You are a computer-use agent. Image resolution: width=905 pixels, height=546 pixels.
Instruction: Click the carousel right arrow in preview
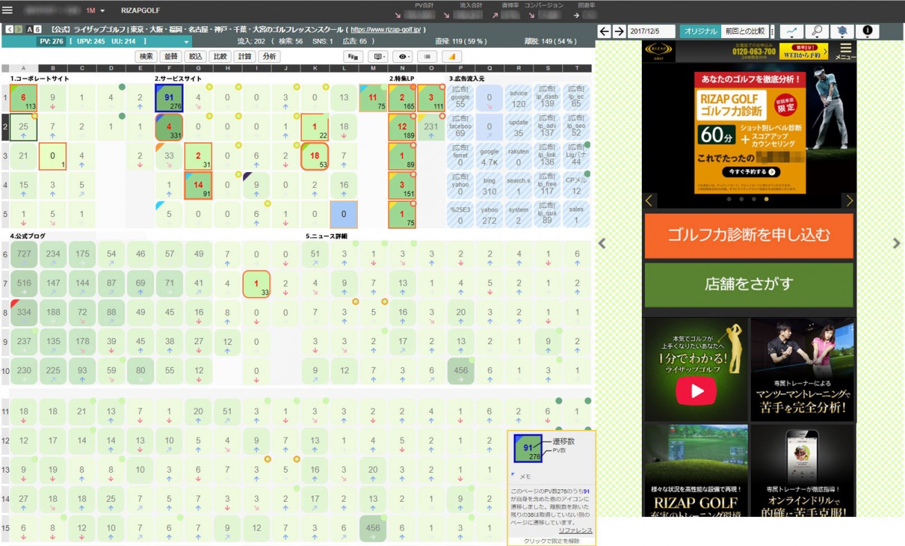tap(850, 201)
